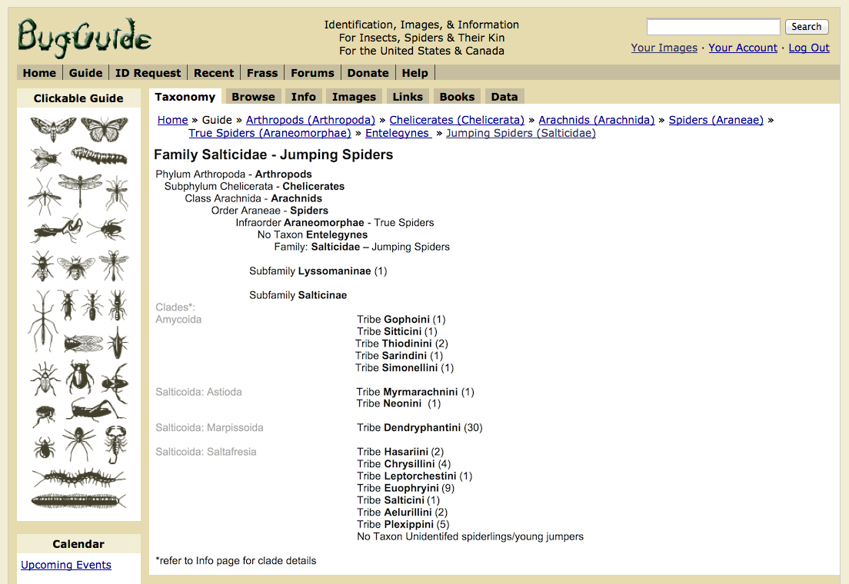Click the Search button
The height and width of the screenshot is (584, 849).
click(x=806, y=27)
